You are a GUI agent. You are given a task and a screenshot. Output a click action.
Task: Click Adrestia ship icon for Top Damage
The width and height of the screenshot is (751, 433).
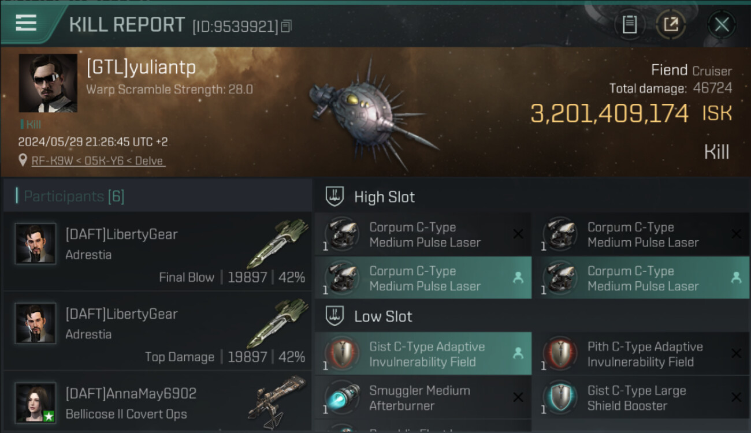tap(278, 323)
